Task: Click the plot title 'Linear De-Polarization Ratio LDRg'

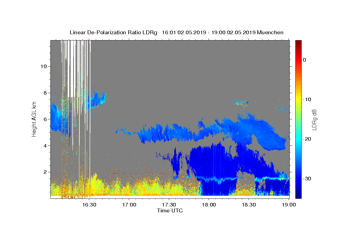Action: [113, 32]
